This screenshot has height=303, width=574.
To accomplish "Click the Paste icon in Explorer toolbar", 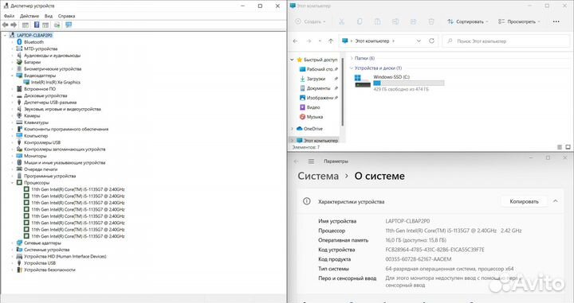I will click(x=377, y=21).
